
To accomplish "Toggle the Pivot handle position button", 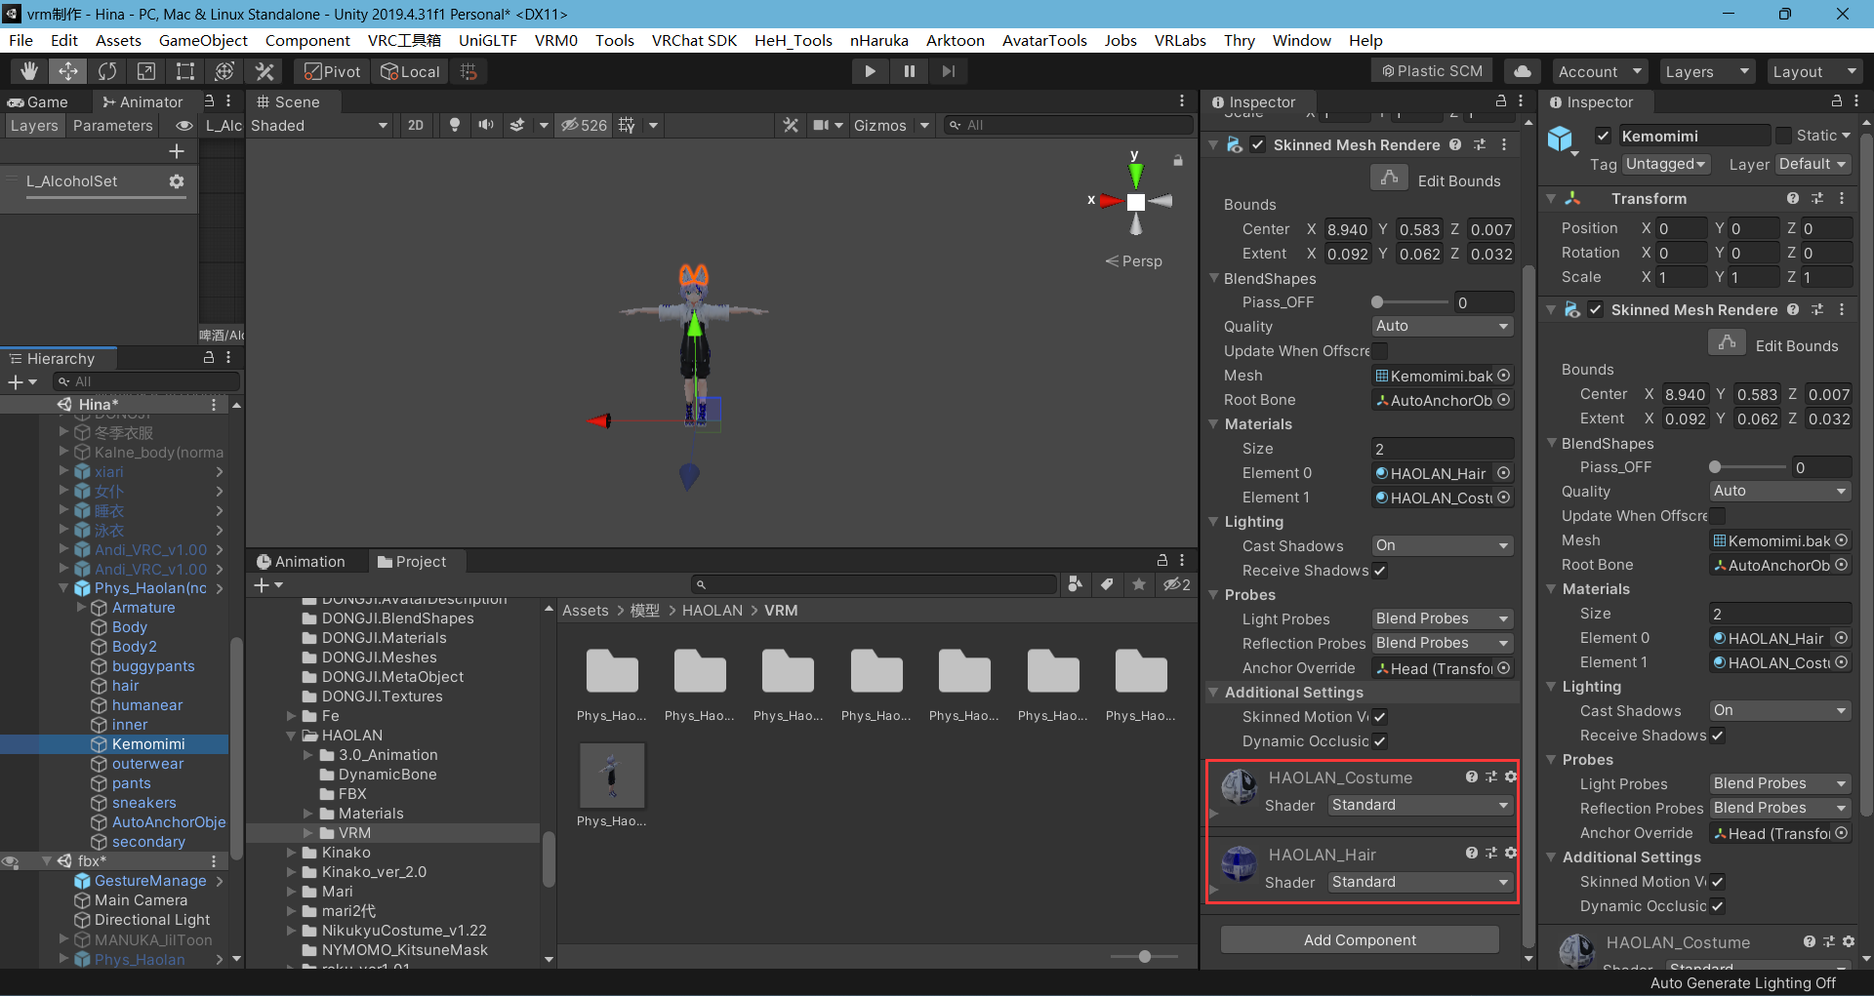I will 332,71.
